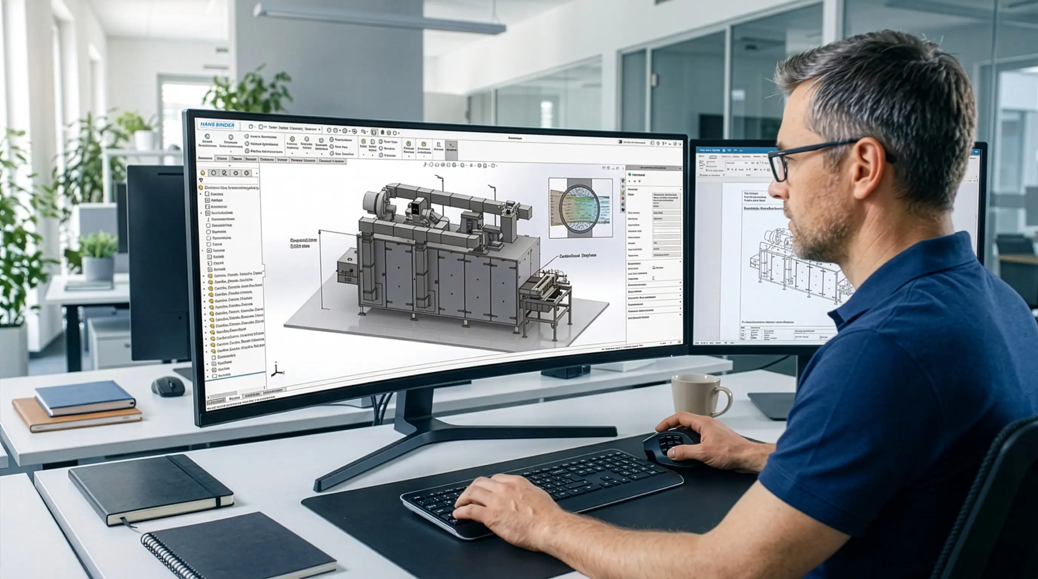Toggle the labeled checkbox in the properties panel's second section
Image resolution: width=1038 pixels, height=579 pixels.
pos(654,267)
